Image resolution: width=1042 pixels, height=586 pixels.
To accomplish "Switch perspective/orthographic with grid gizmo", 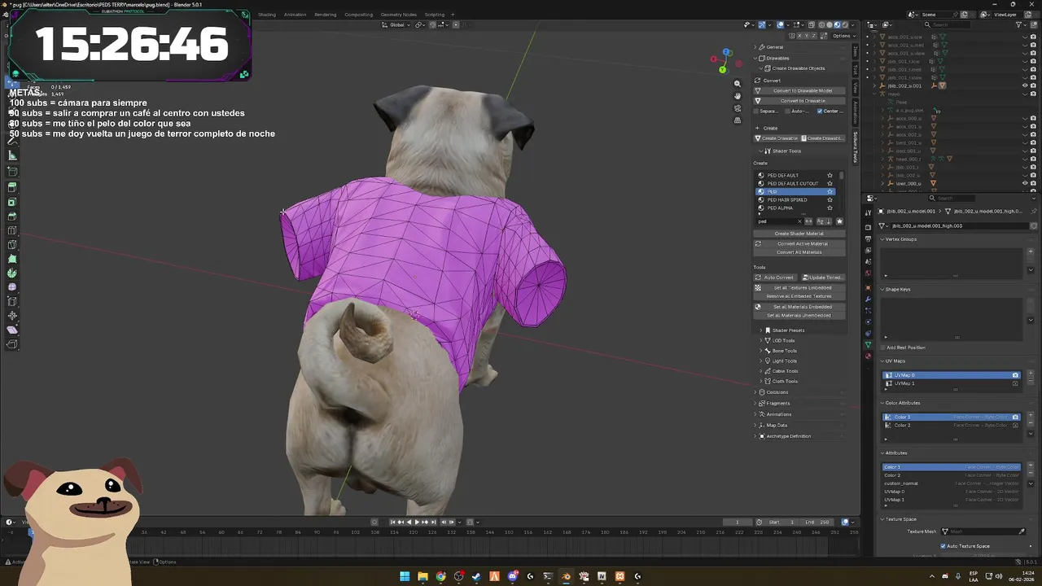I will point(738,120).
